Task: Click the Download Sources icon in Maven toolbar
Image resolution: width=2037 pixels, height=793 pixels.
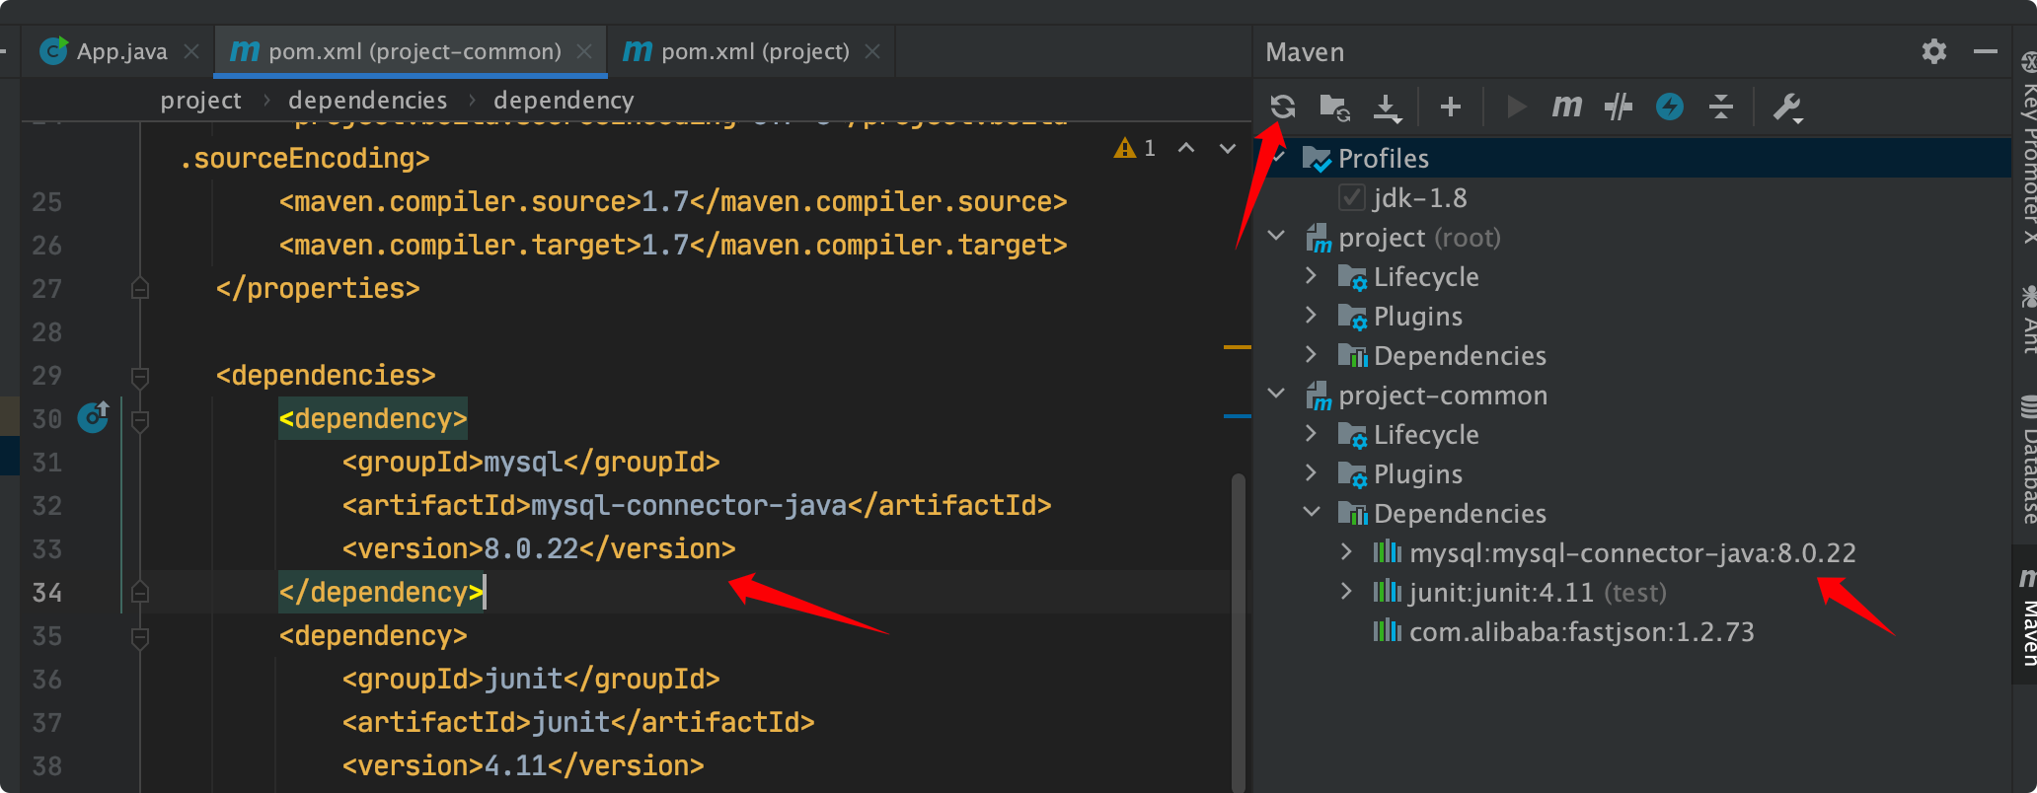Action: tap(1387, 107)
